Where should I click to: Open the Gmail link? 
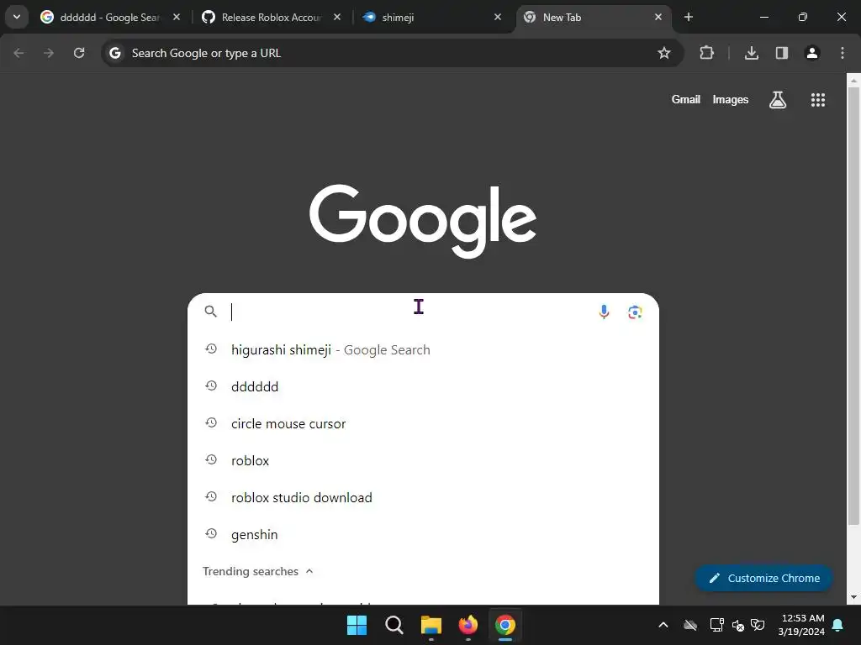(686, 100)
